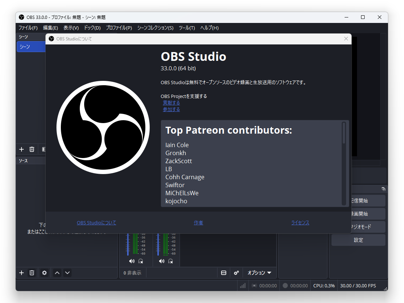
Task: Open the ヘルプ(H) menu
Action: 209,28
